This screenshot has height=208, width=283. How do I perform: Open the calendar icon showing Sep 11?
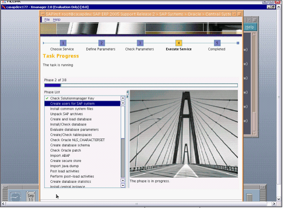point(31,196)
